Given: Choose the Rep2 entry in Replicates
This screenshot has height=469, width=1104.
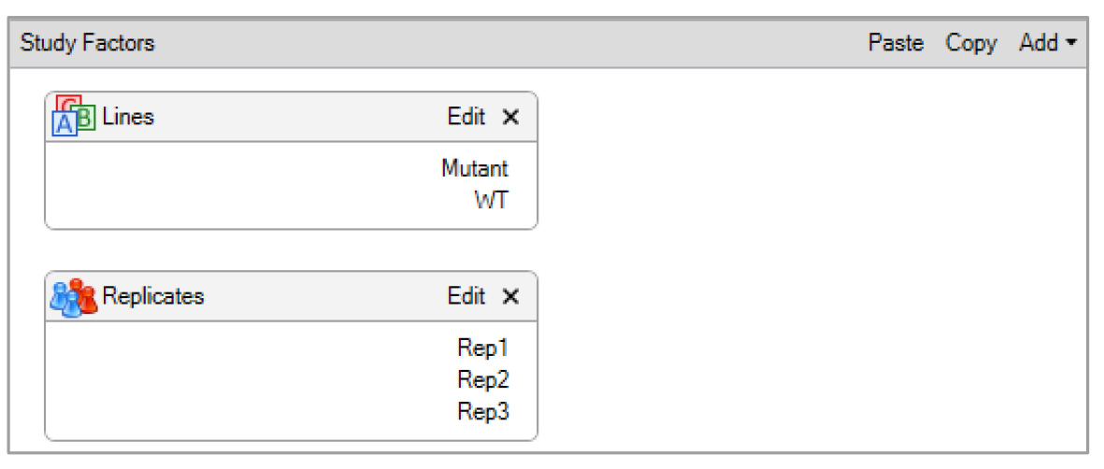Looking at the screenshot, I should click(482, 380).
